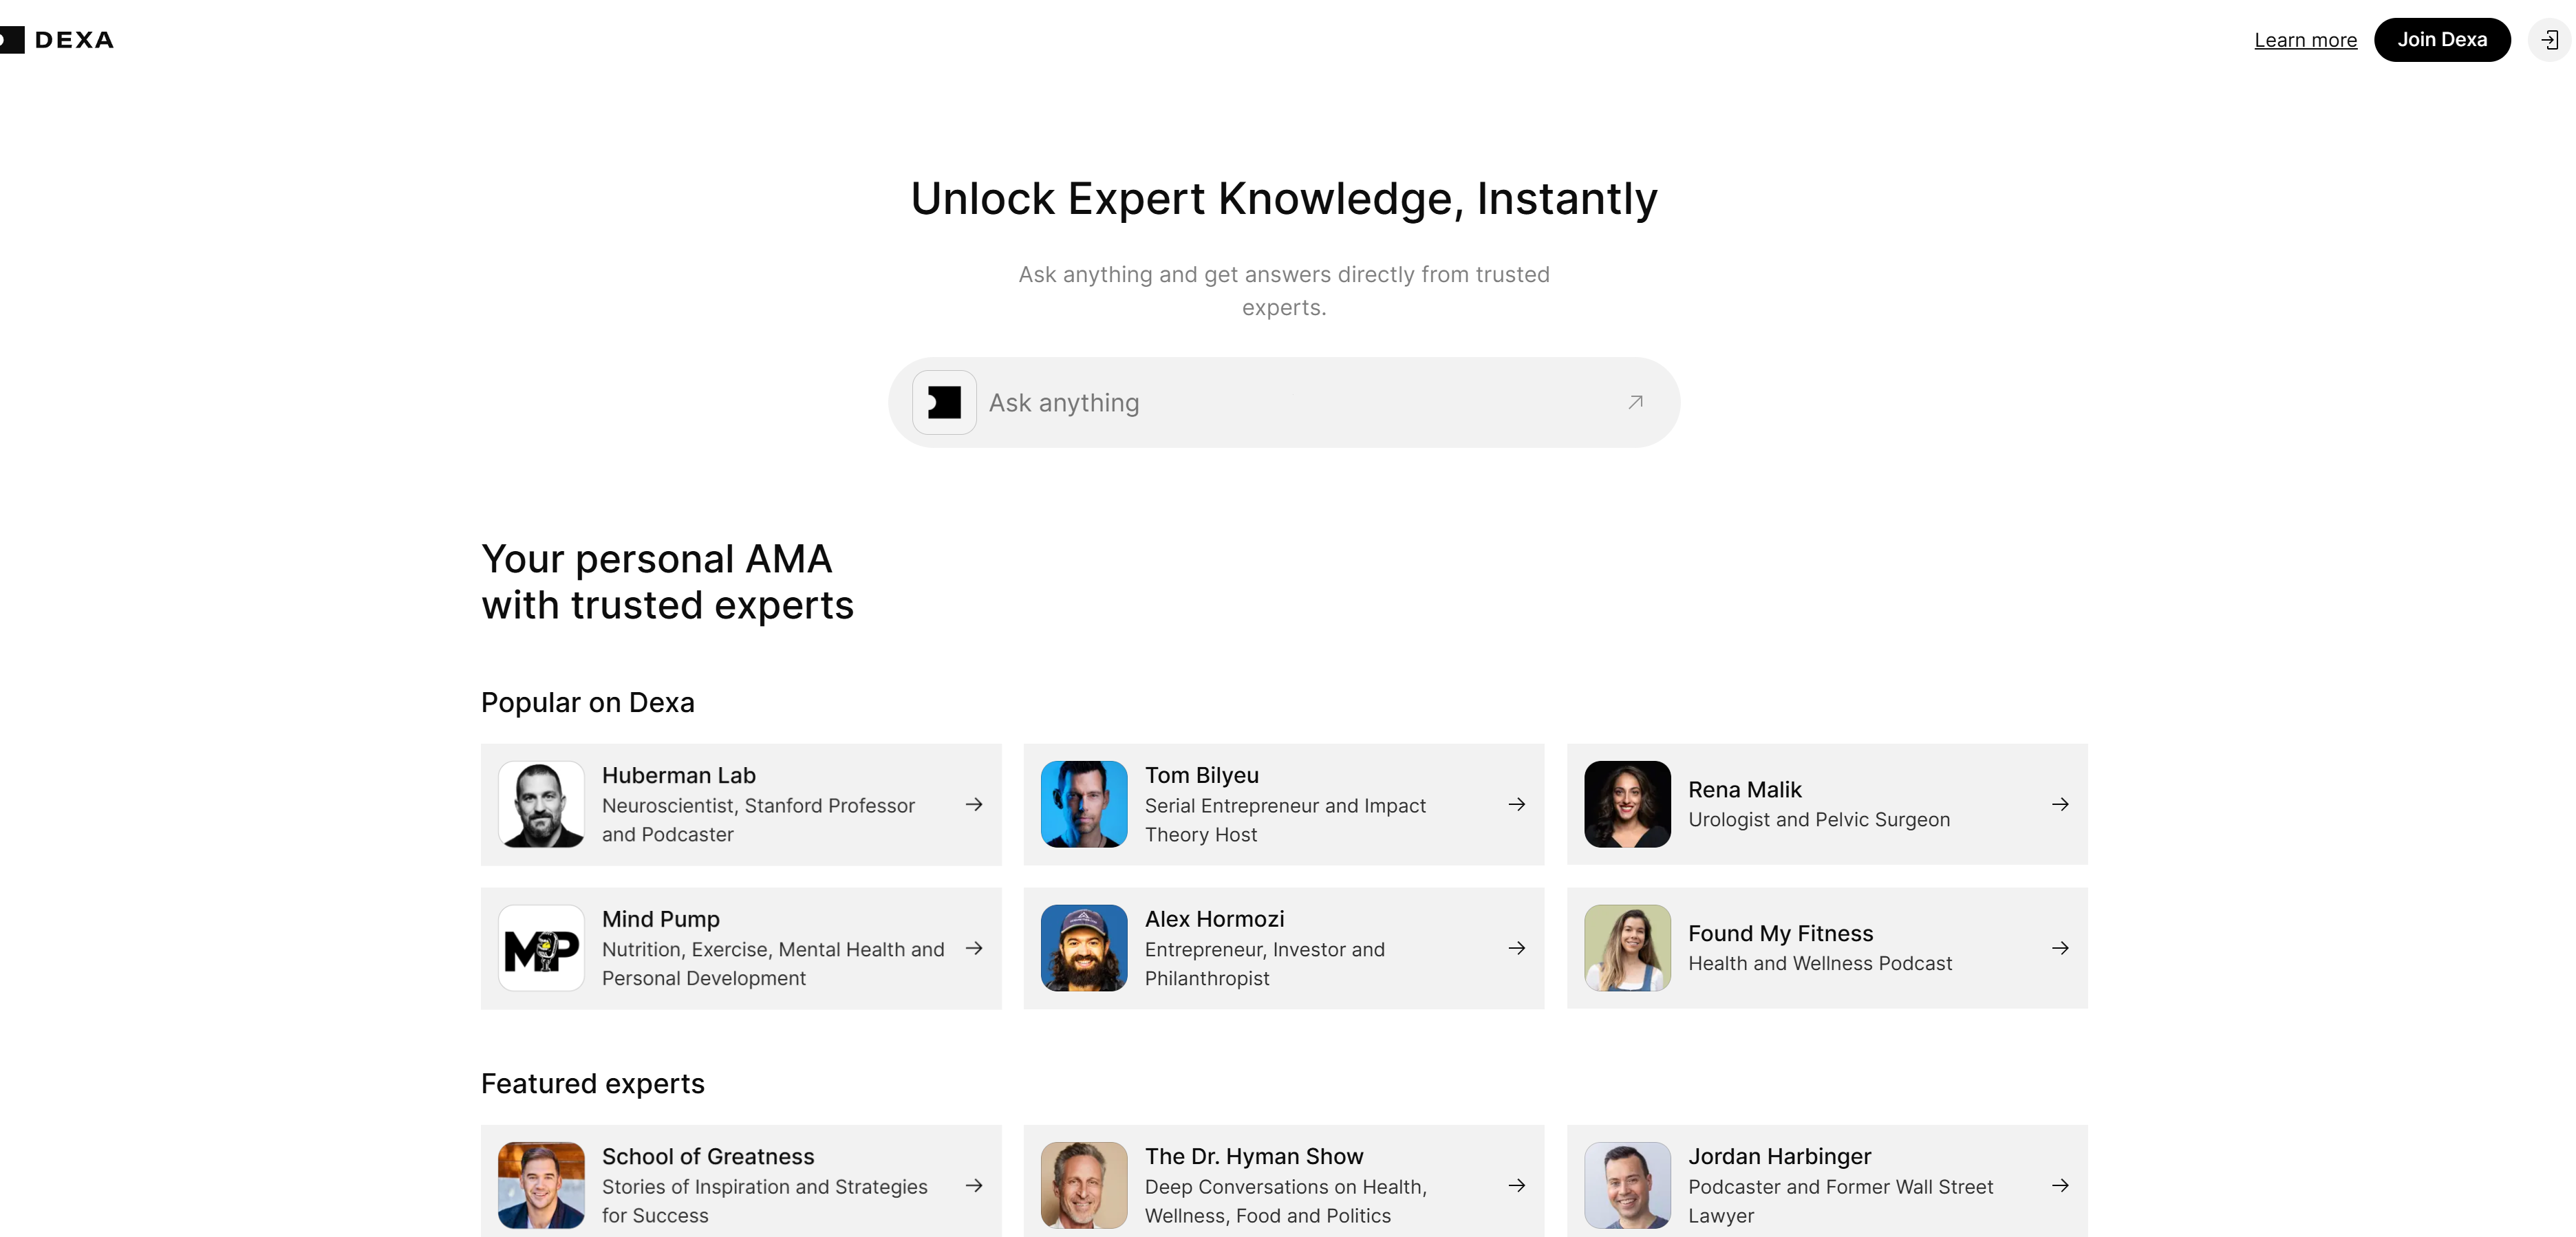Open the Tom Bilyeu expert title
This screenshot has width=2576, height=1237.
(1201, 775)
